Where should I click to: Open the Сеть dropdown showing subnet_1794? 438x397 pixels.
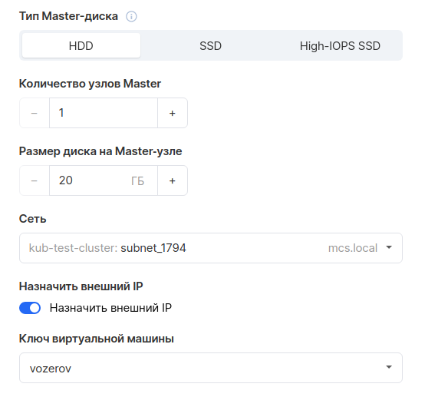(x=211, y=248)
